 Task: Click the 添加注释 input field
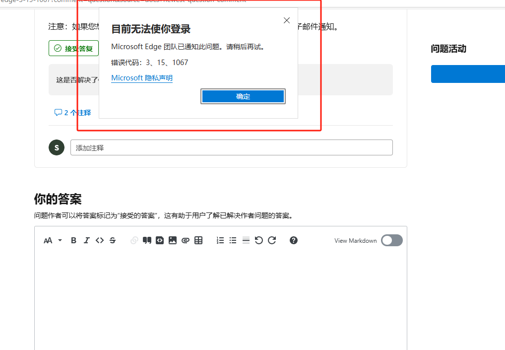coord(232,147)
